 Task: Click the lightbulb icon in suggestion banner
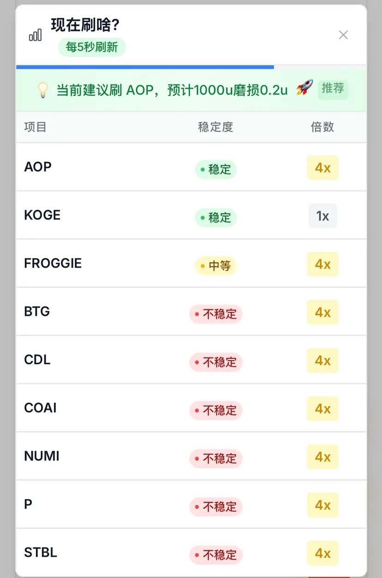pos(43,90)
